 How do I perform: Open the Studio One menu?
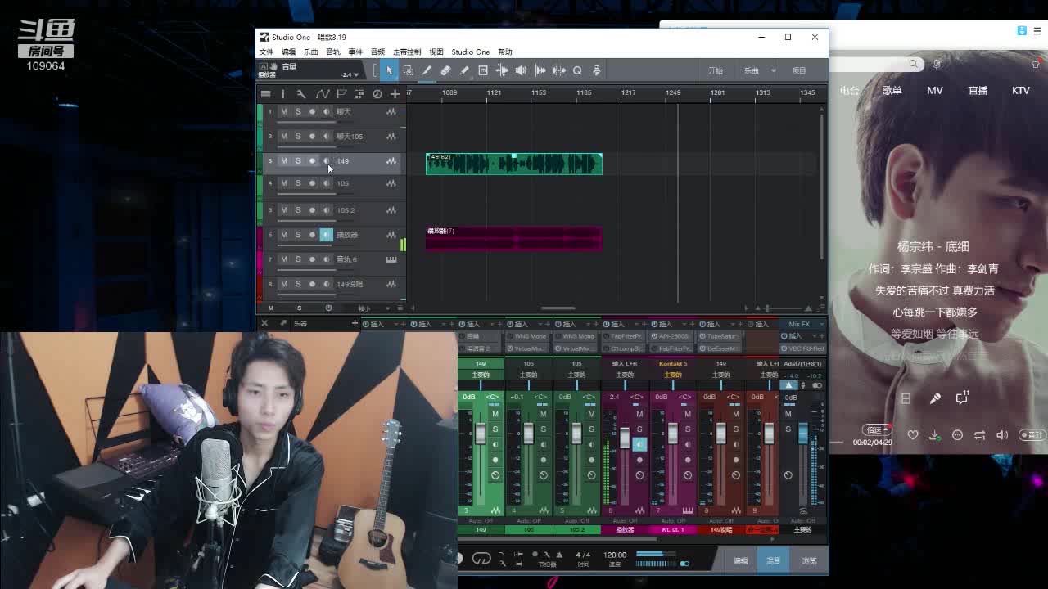(x=471, y=52)
